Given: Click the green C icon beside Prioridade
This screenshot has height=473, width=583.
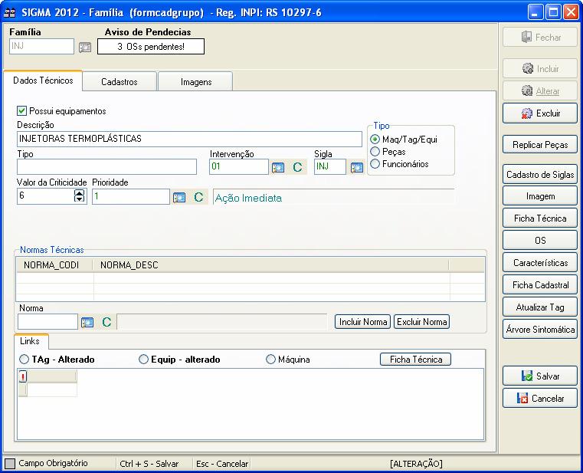Looking at the screenshot, I should [x=199, y=197].
